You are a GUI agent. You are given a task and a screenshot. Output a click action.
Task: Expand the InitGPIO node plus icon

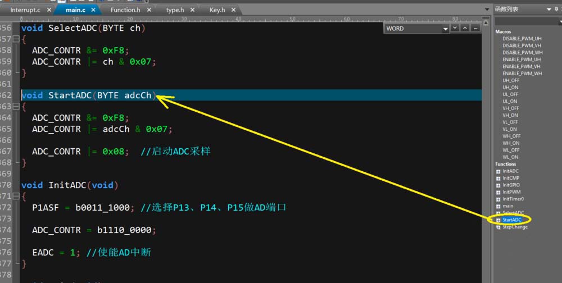498,185
